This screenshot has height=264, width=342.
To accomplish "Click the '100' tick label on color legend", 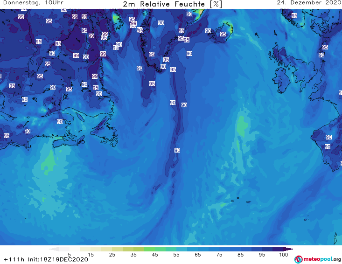I will pos(284,255).
